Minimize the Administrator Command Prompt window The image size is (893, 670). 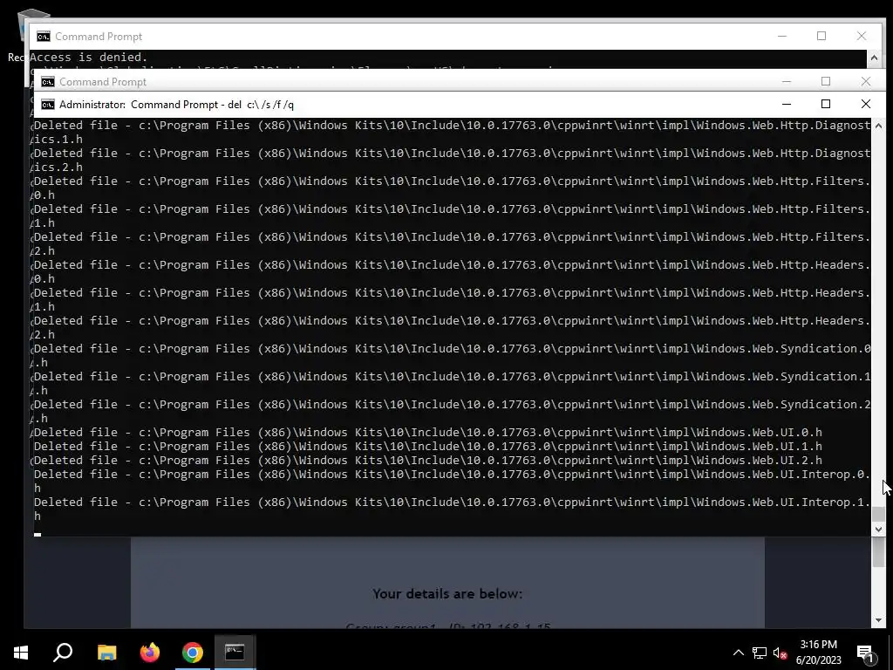click(x=787, y=104)
